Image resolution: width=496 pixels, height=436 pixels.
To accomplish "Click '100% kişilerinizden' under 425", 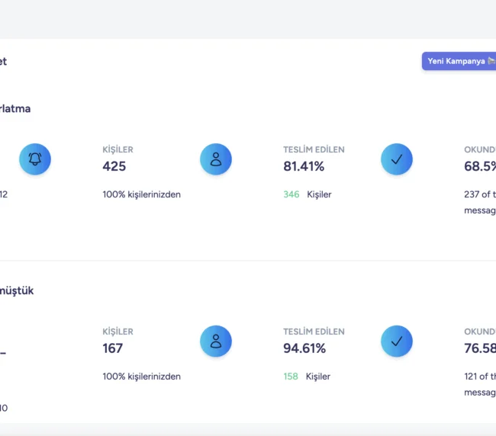I will click(x=142, y=194).
